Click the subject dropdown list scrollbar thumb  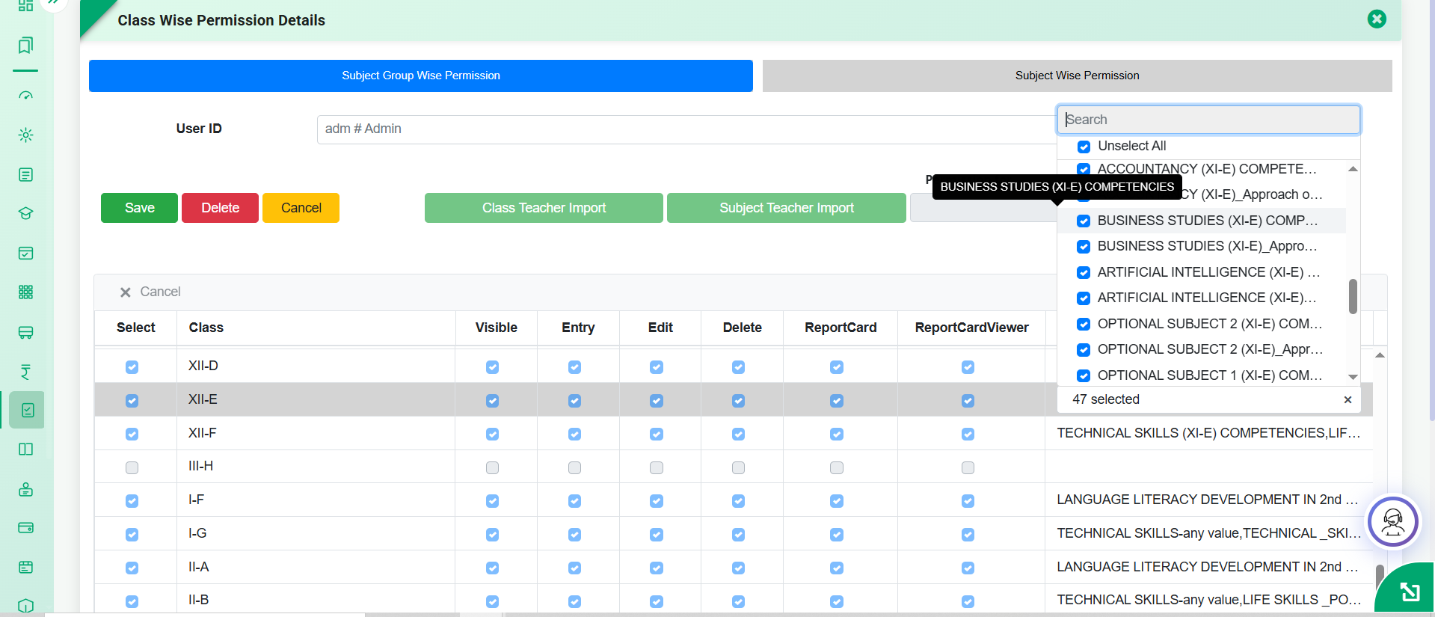coord(1353,297)
